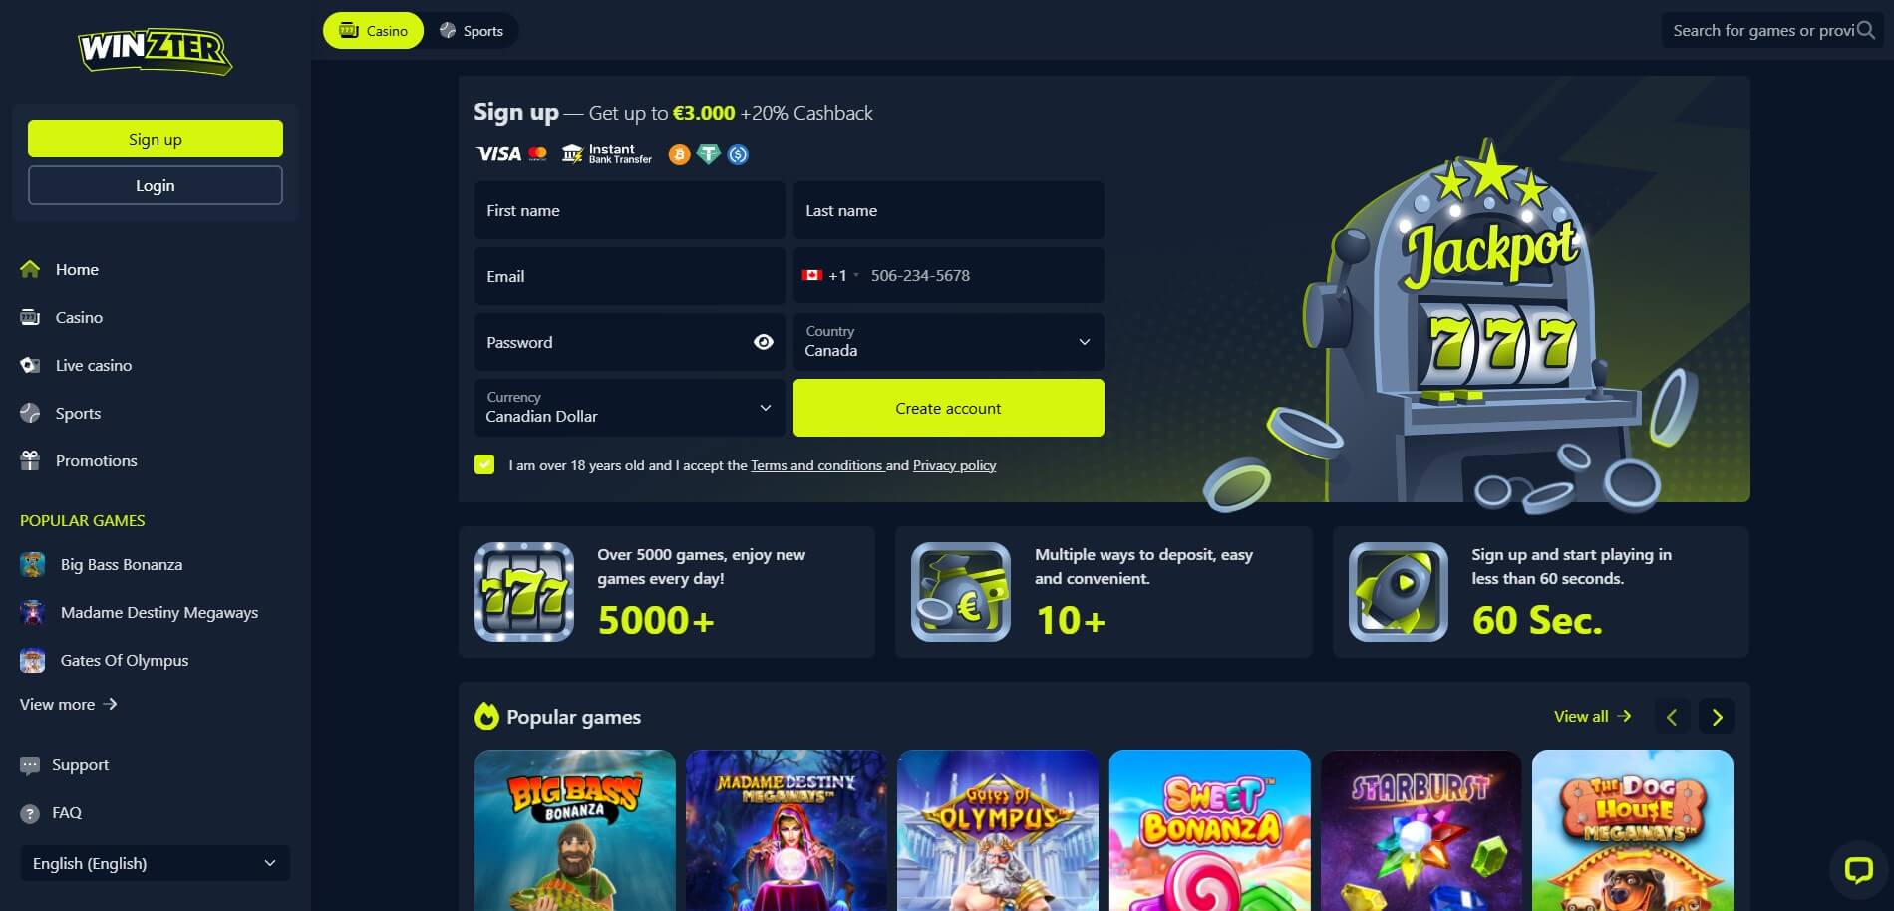Viewport: 1894px width, 911px height.
Task: Click the Create account button
Action: tap(948, 408)
